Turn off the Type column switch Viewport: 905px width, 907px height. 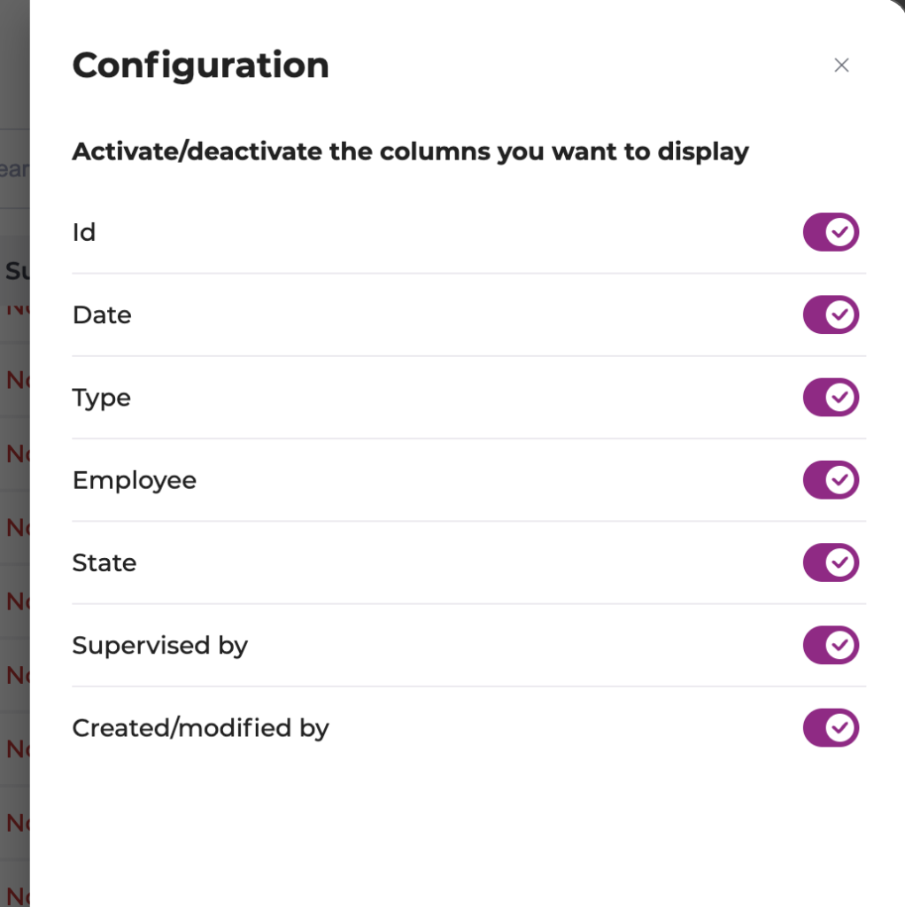click(x=831, y=398)
